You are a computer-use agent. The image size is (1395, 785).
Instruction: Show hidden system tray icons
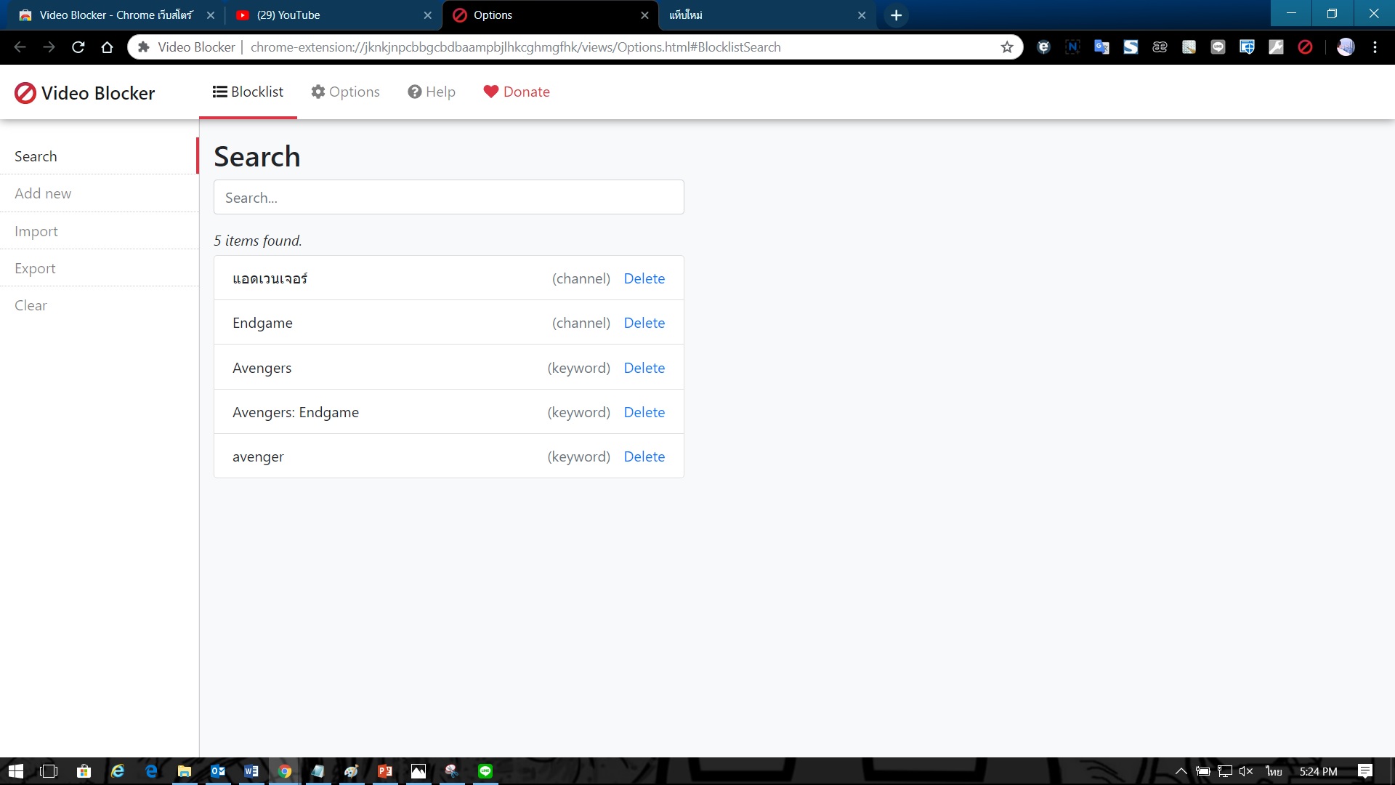coord(1181,771)
